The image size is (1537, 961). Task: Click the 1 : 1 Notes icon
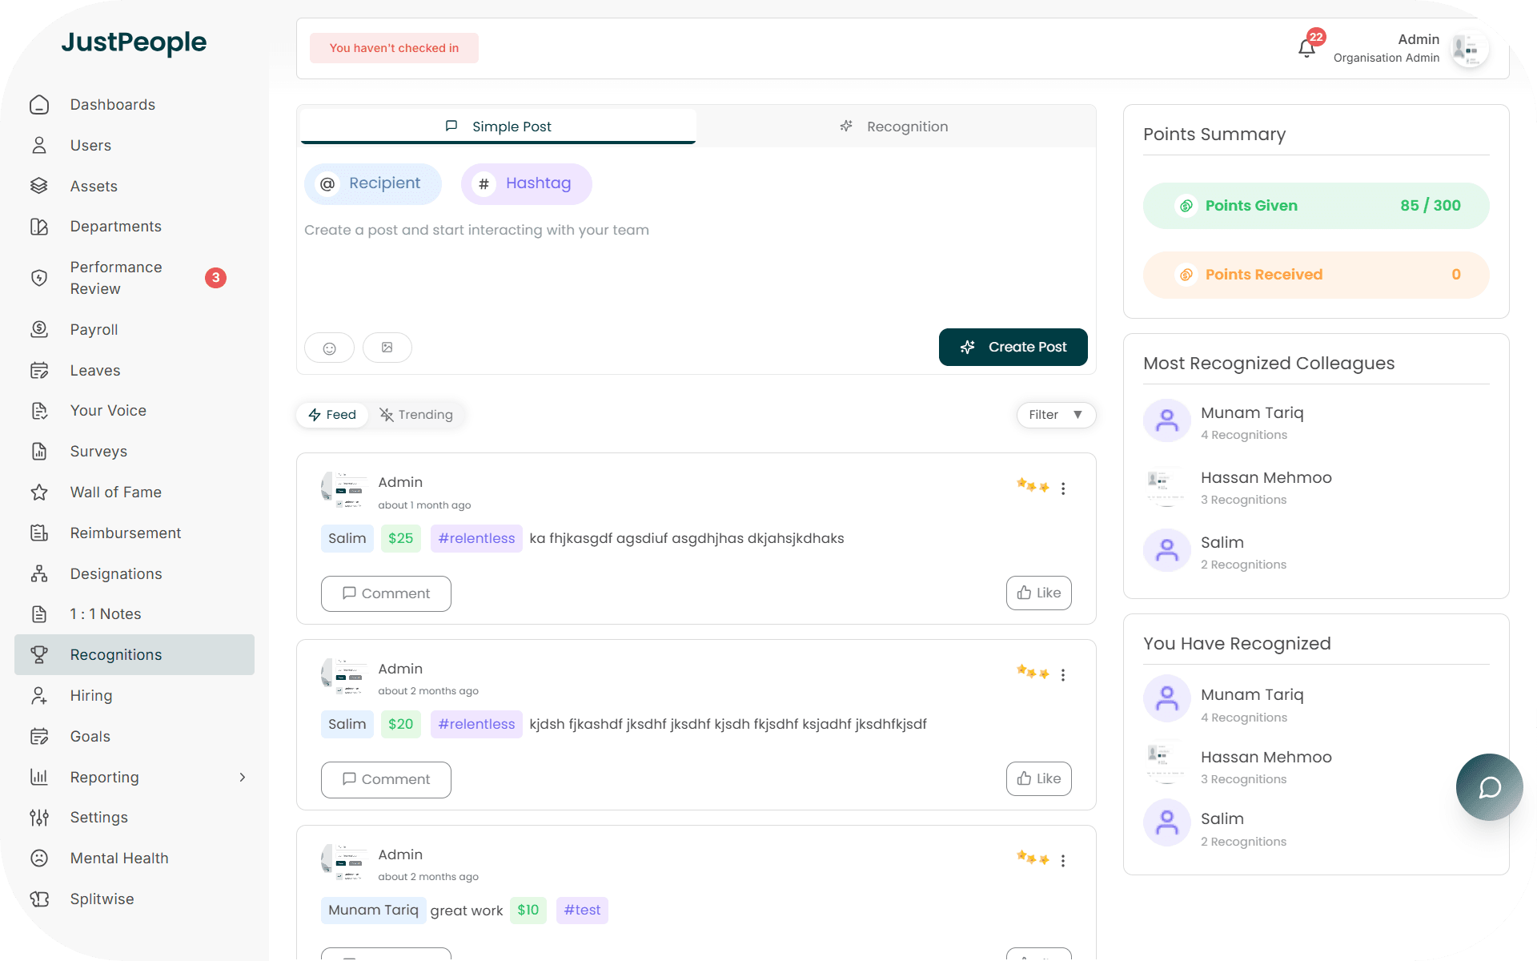(x=39, y=614)
